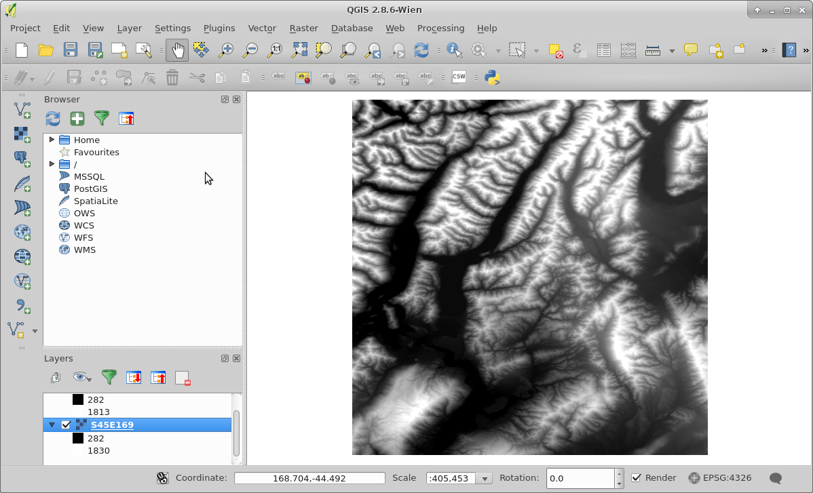This screenshot has width=813, height=493.
Task: Refresh the Browser panel
Action: click(x=52, y=119)
